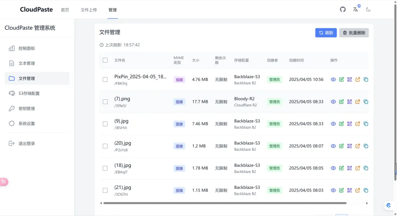Edit the (21).jpg file entry

(x=341, y=190)
